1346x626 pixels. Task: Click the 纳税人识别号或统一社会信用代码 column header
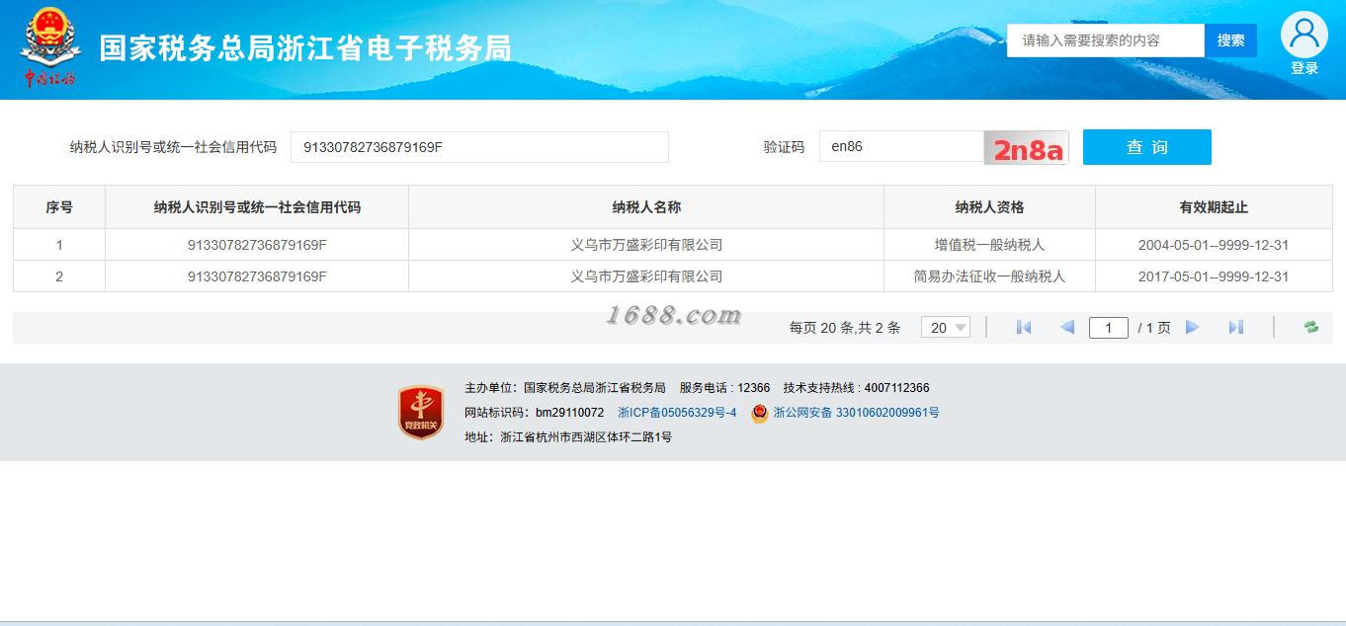[257, 207]
